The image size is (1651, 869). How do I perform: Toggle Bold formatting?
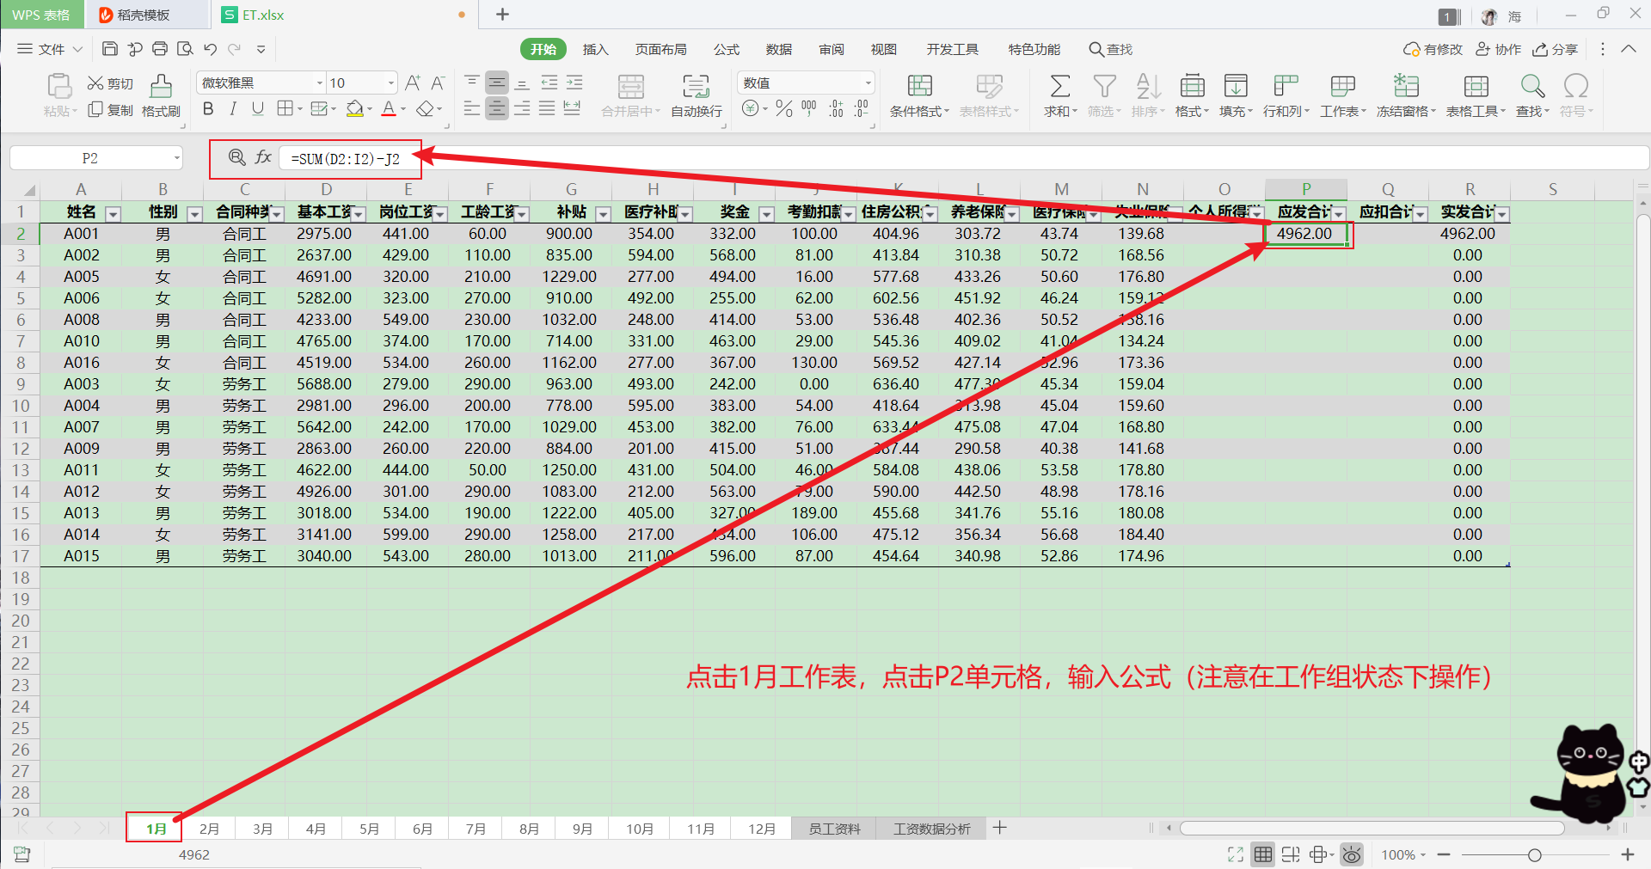[x=208, y=109]
